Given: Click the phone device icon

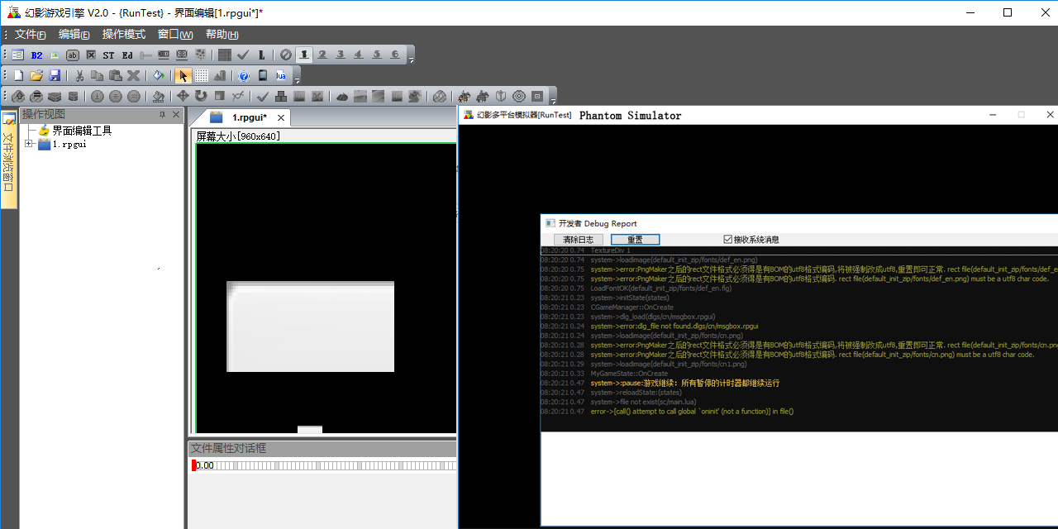Looking at the screenshot, I should click(263, 76).
